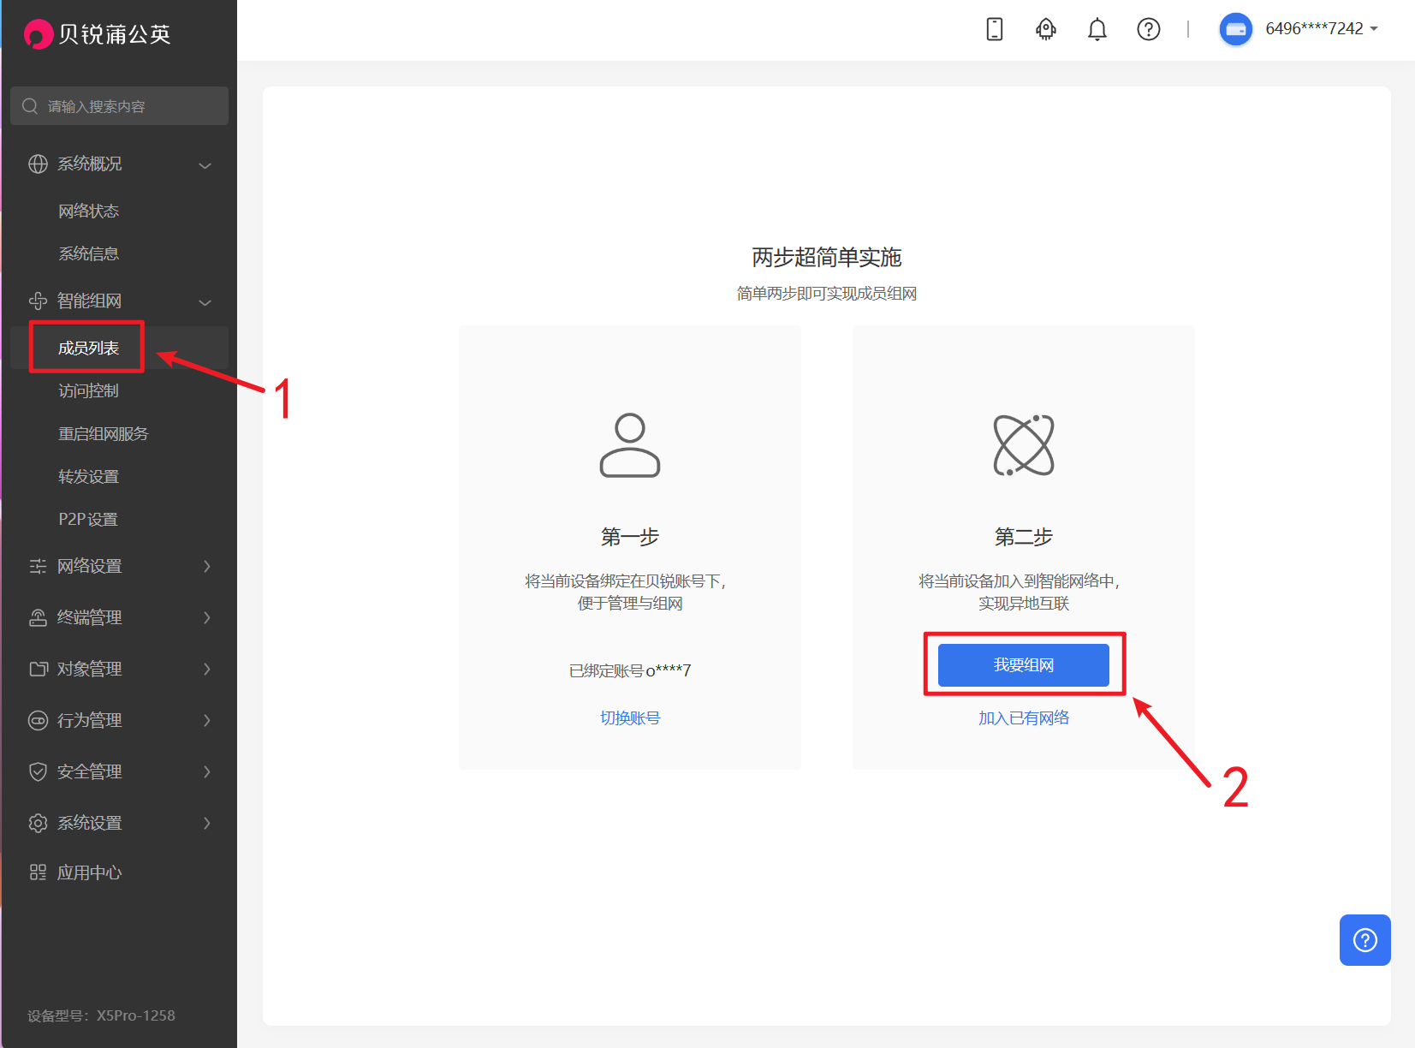Click the search box 请输入搜索内容
The image size is (1415, 1048).
(x=119, y=106)
